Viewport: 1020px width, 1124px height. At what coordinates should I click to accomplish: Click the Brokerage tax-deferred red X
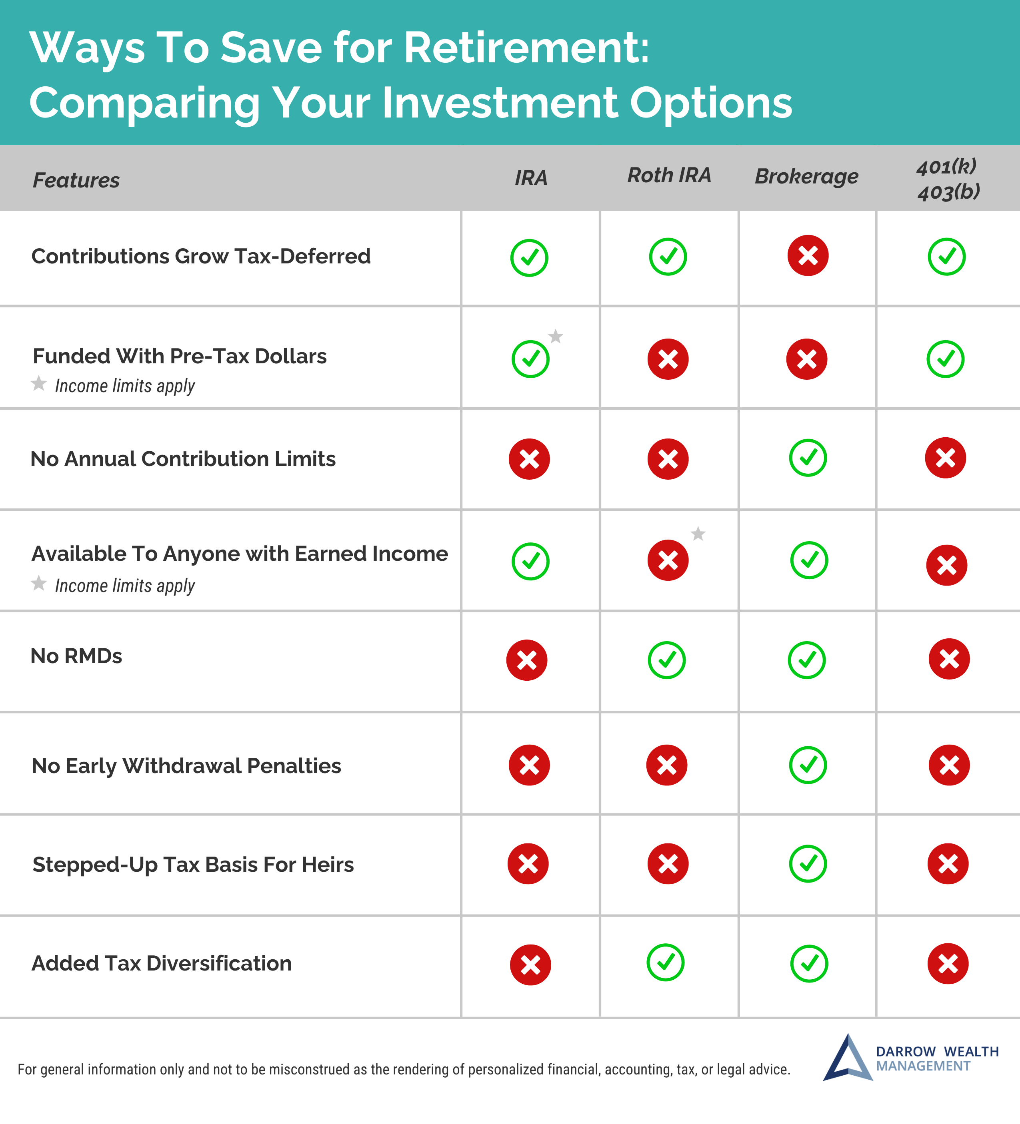tap(808, 255)
